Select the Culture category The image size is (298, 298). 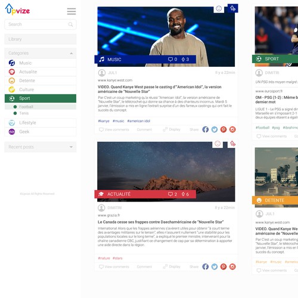pyautogui.click(x=41, y=89)
